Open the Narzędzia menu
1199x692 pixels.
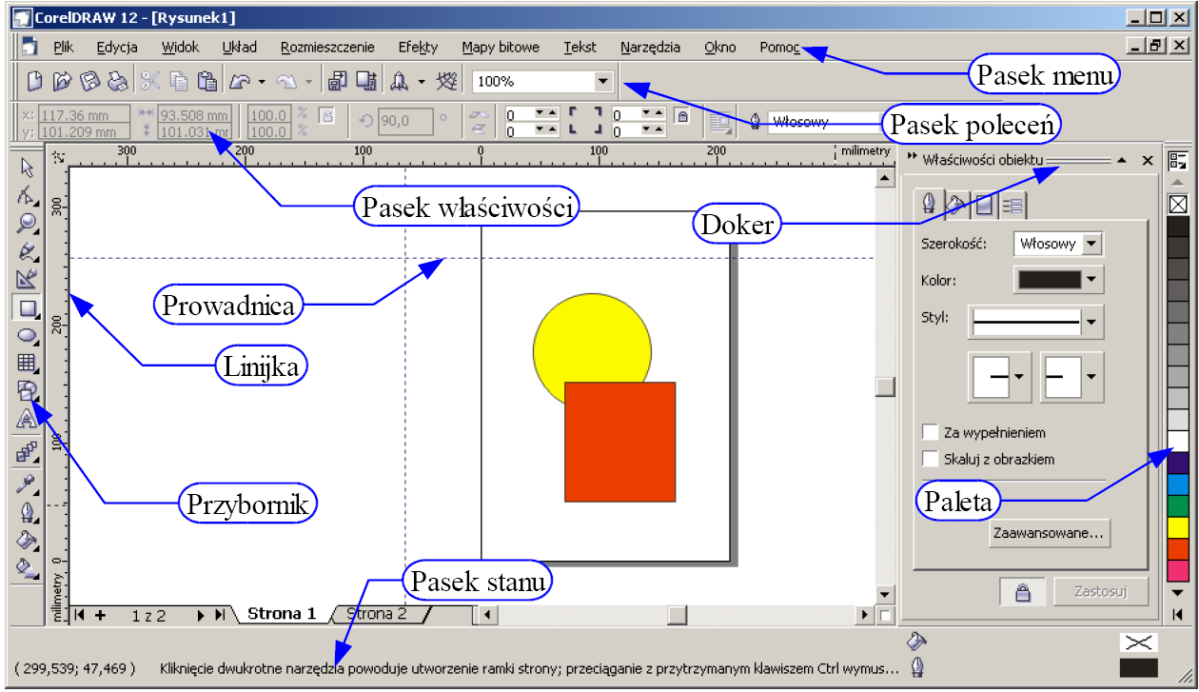coord(650,47)
